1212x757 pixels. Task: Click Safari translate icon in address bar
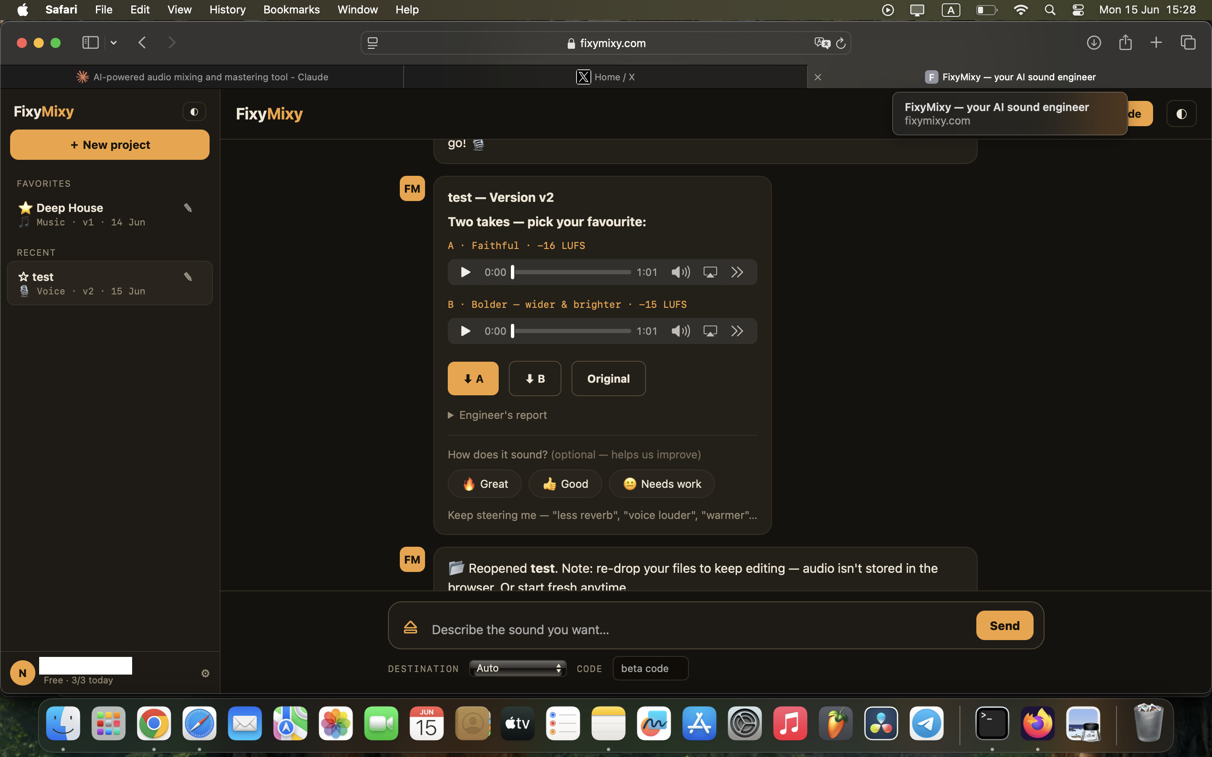click(822, 43)
